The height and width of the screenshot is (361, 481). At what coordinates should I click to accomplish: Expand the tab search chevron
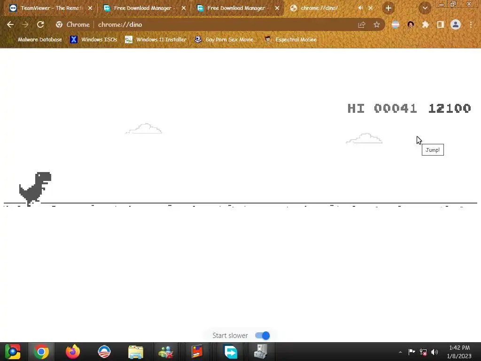click(425, 8)
